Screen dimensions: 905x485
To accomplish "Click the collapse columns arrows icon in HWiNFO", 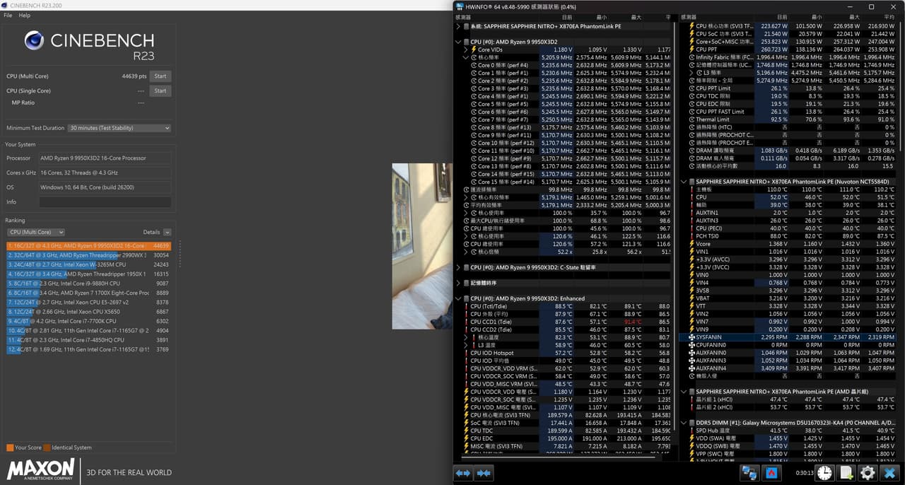I will click(484, 473).
